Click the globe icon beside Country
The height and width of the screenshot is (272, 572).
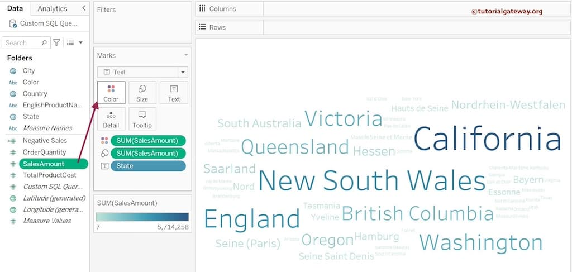(13, 94)
